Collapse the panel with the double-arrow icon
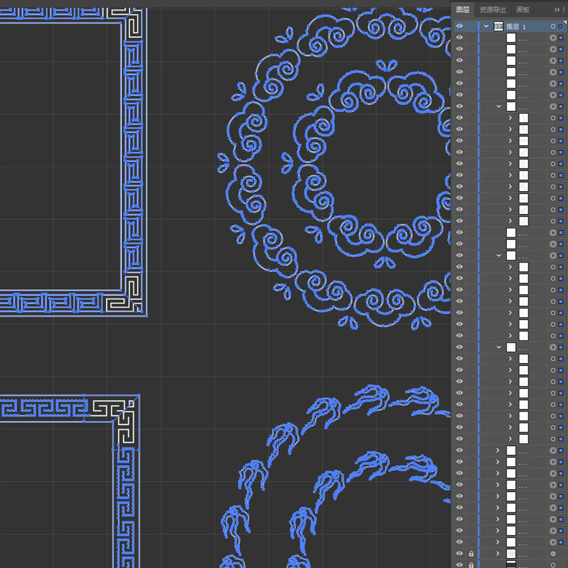Viewport: 568px width, 568px height. (x=557, y=9)
